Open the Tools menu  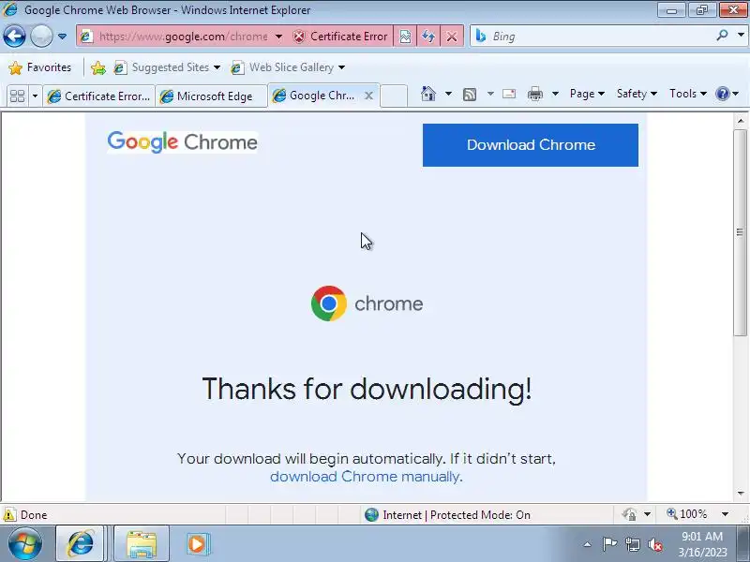click(x=688, y=94)
